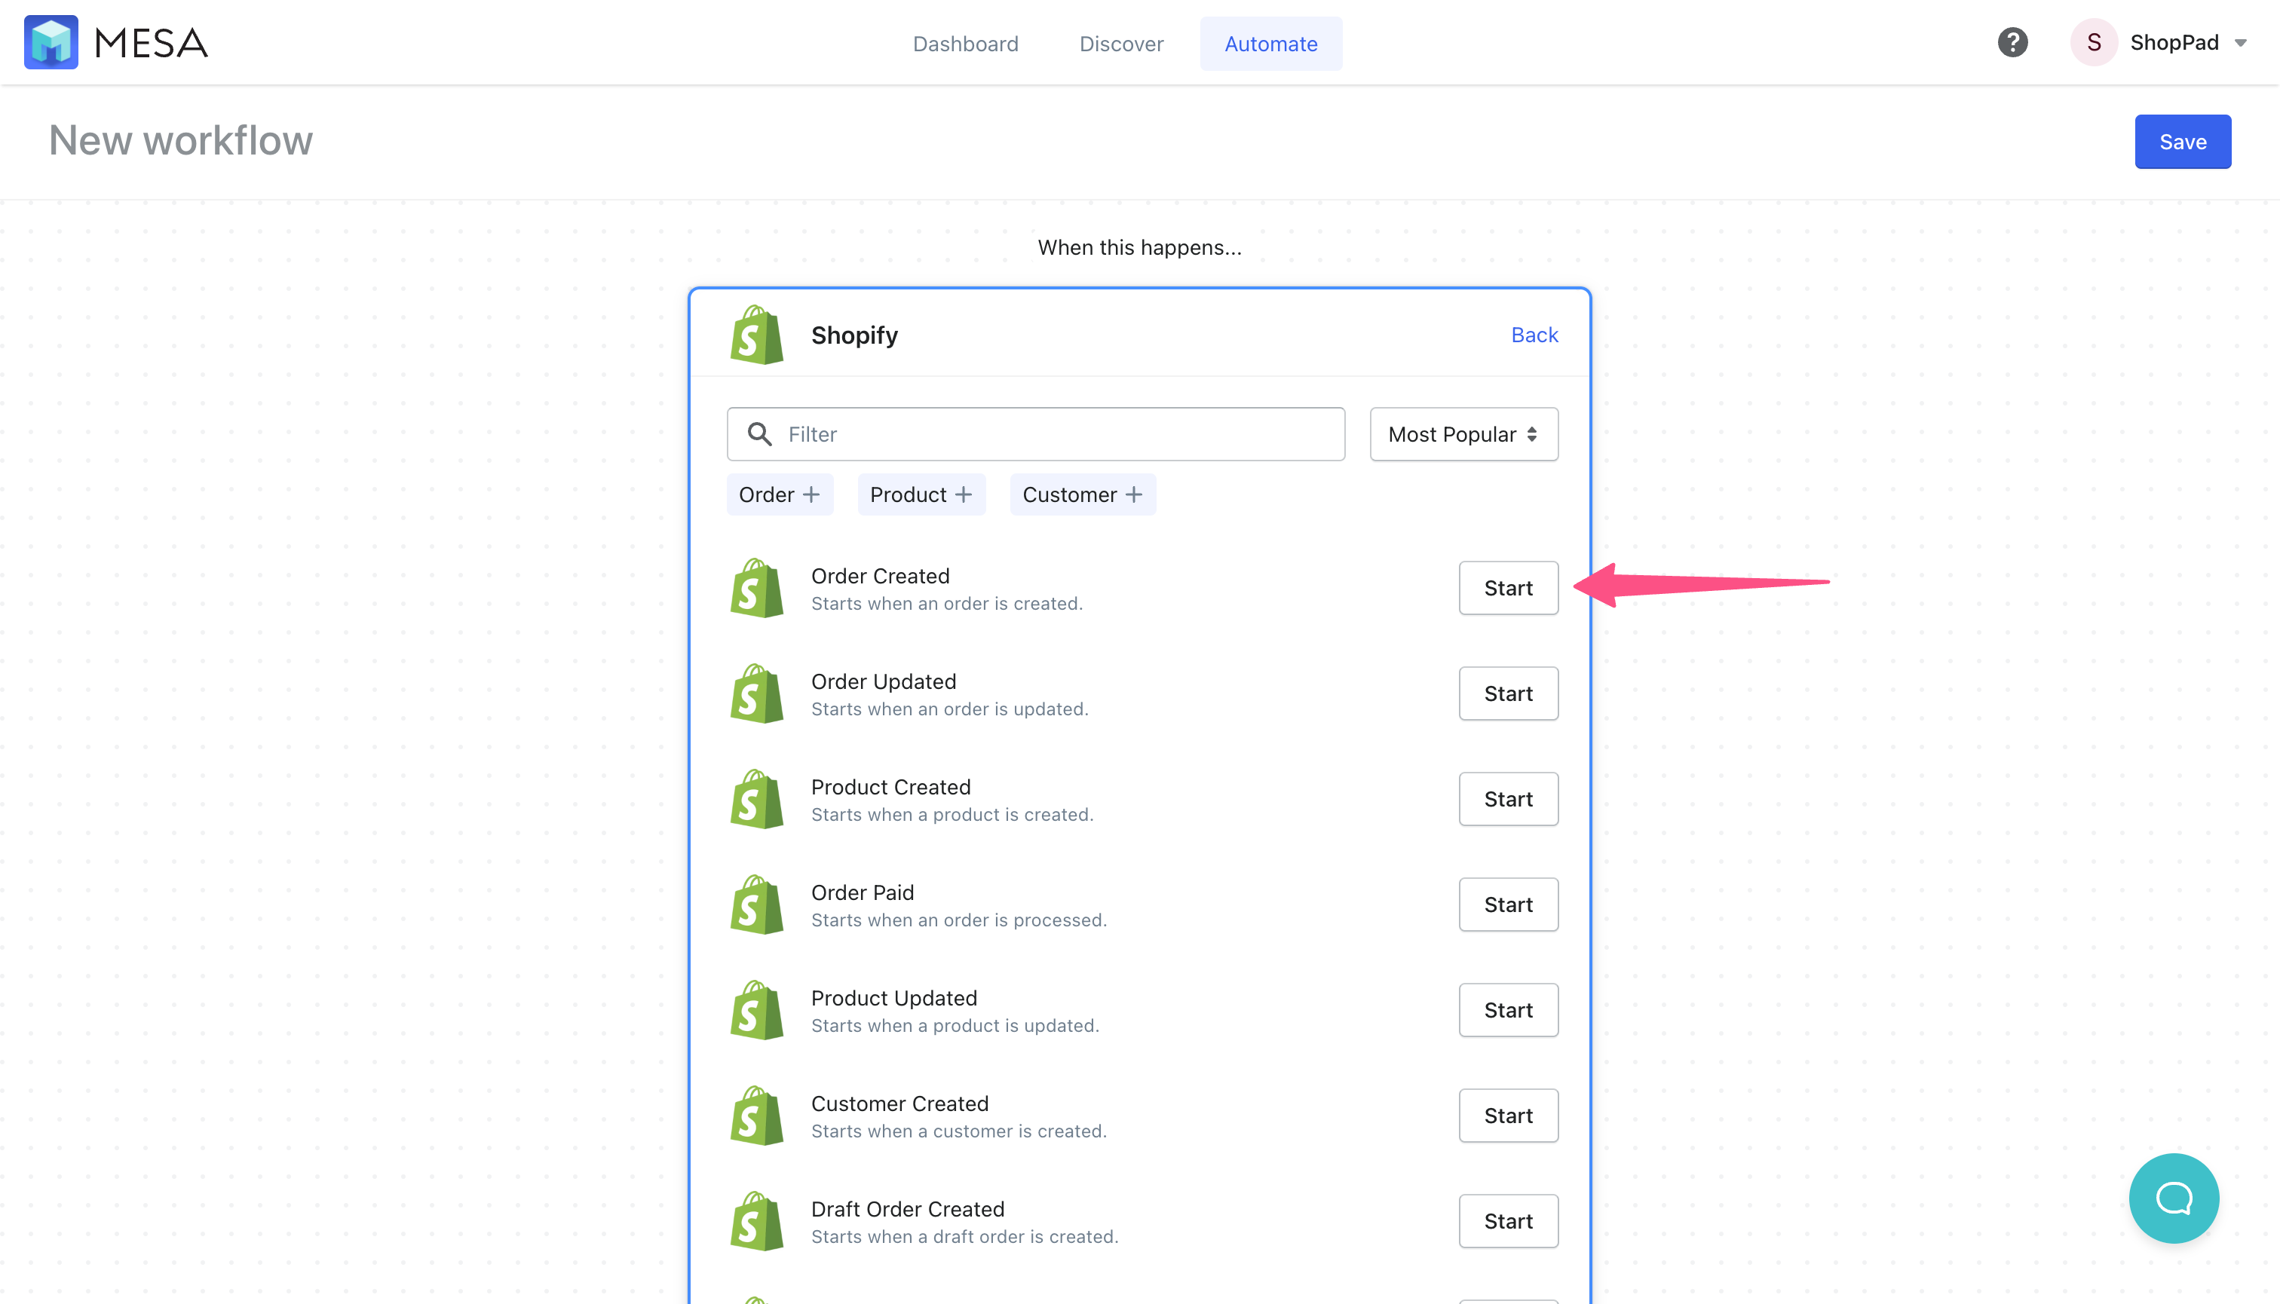Open the help question mark icon

[2012, 42]
